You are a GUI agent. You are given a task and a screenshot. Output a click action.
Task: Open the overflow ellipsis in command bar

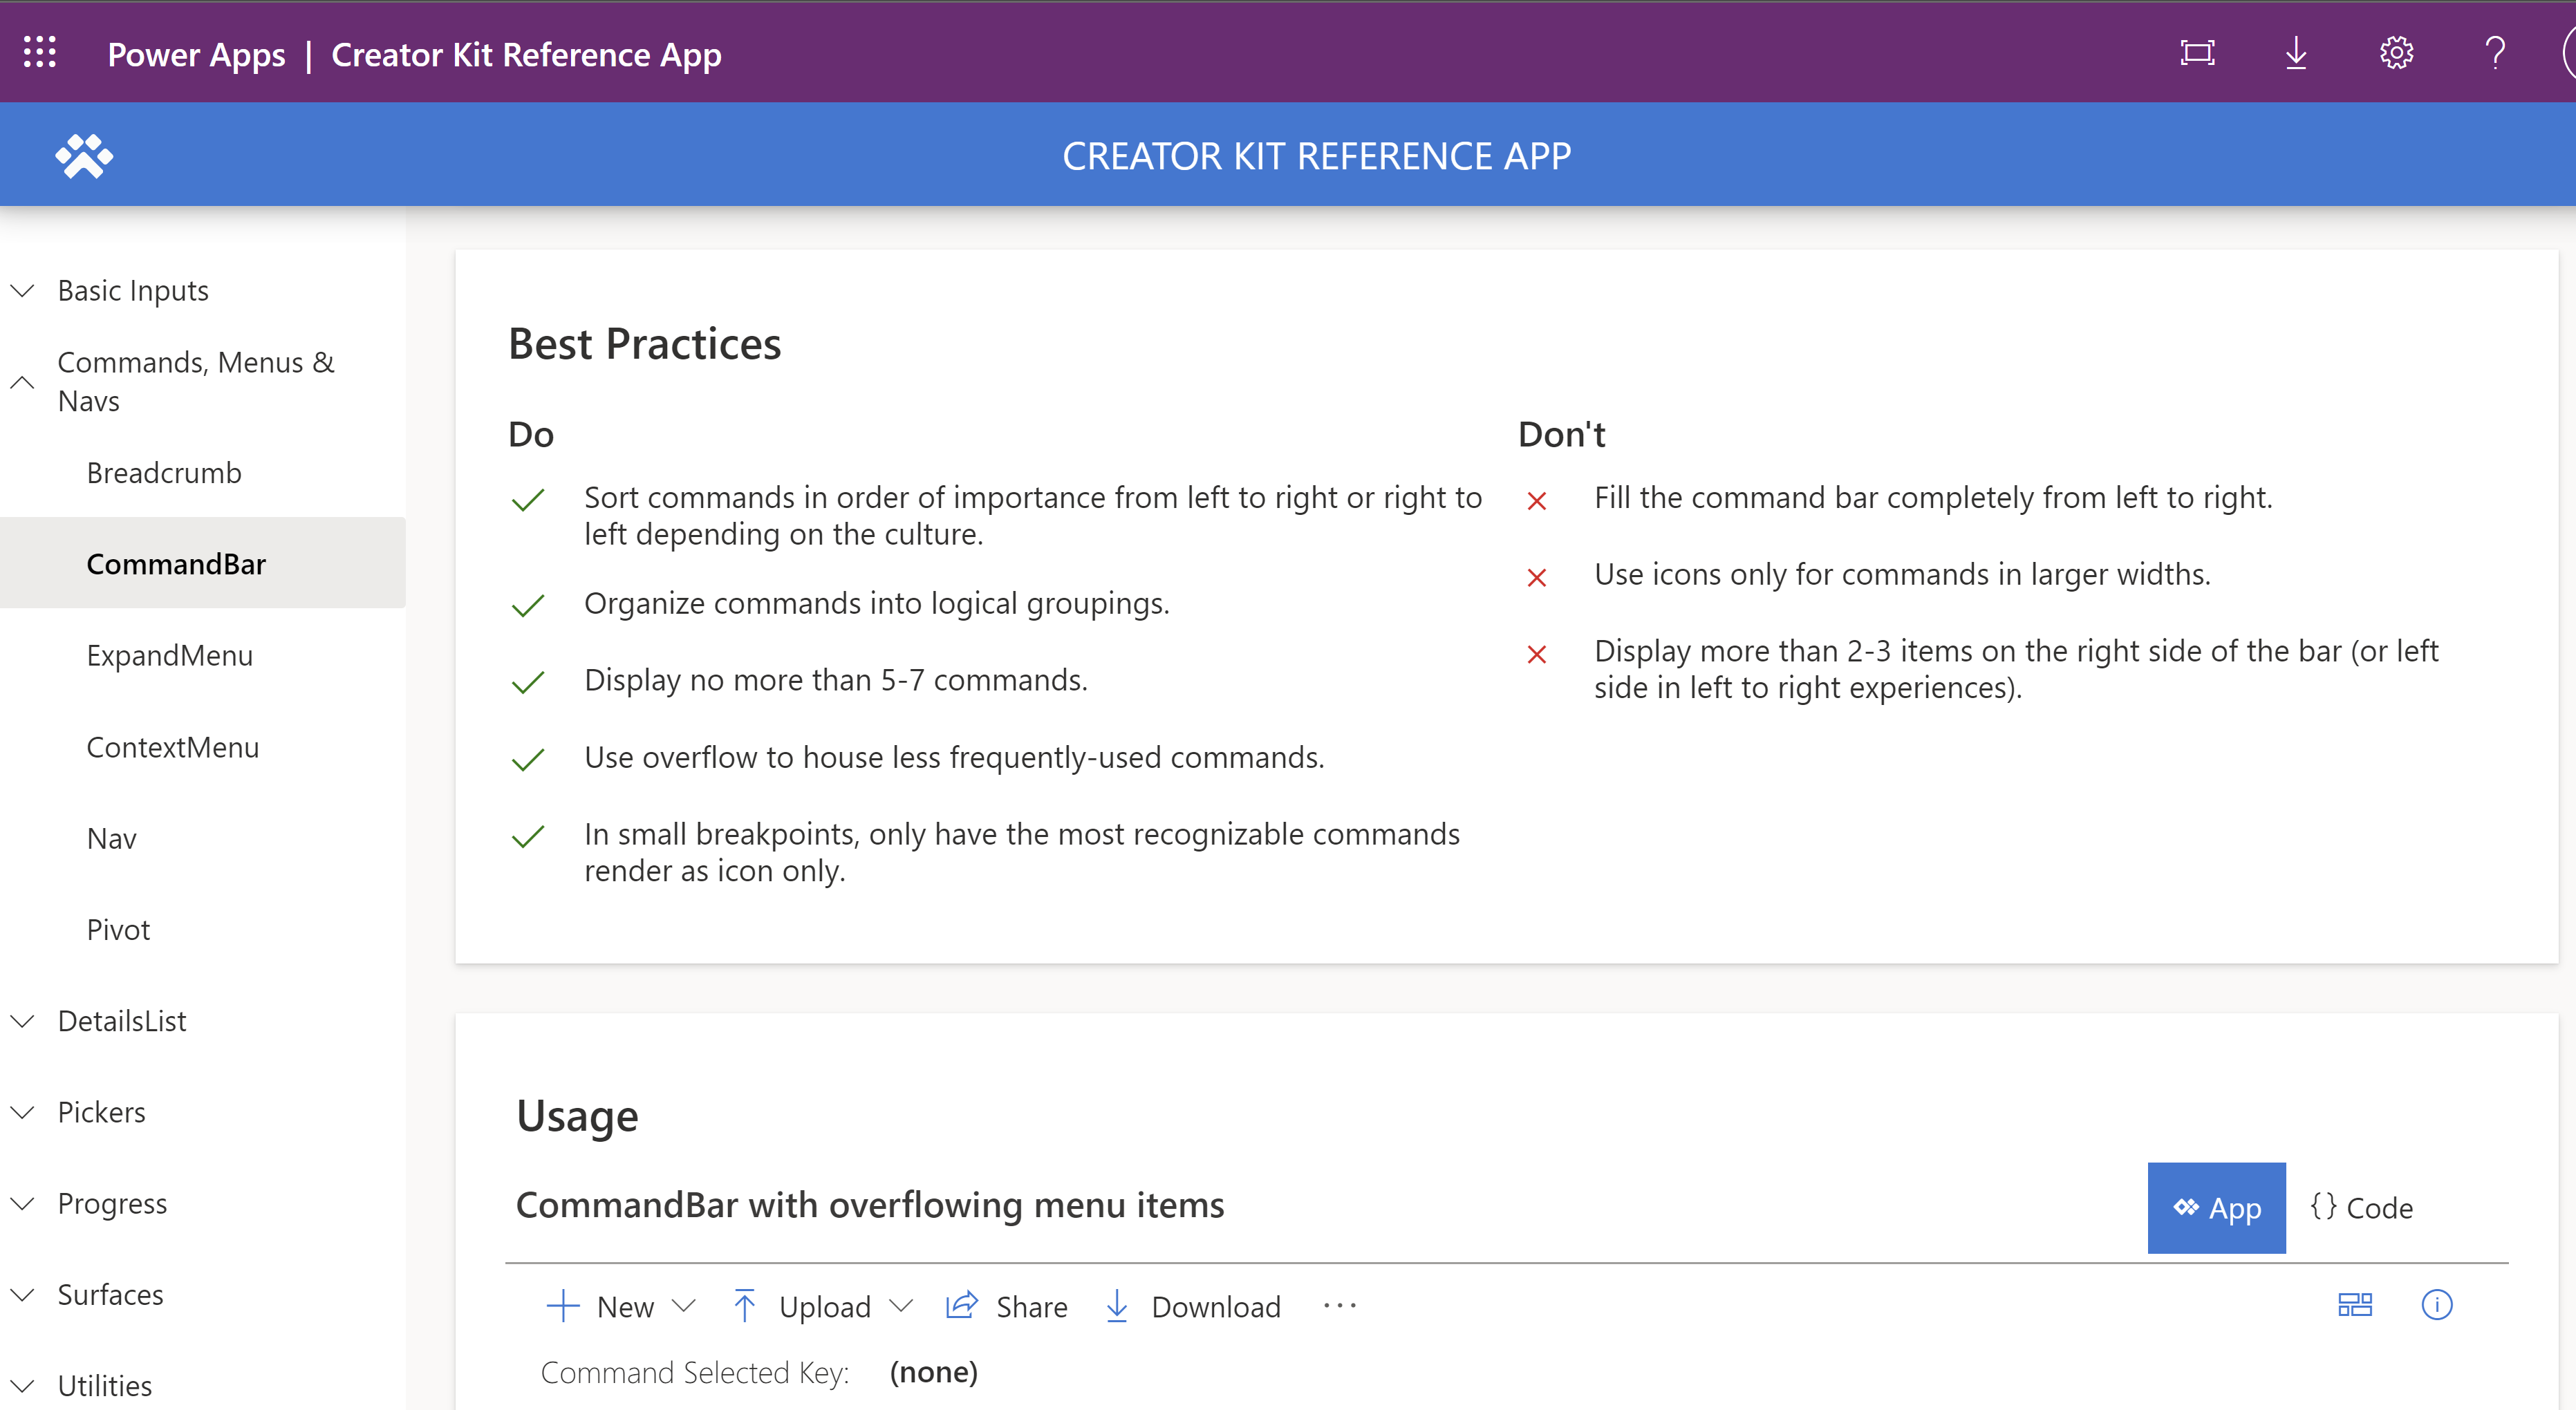[x=1340, y=1306]
